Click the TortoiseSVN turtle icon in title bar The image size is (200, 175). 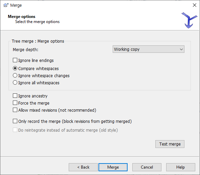click(6, 5)
